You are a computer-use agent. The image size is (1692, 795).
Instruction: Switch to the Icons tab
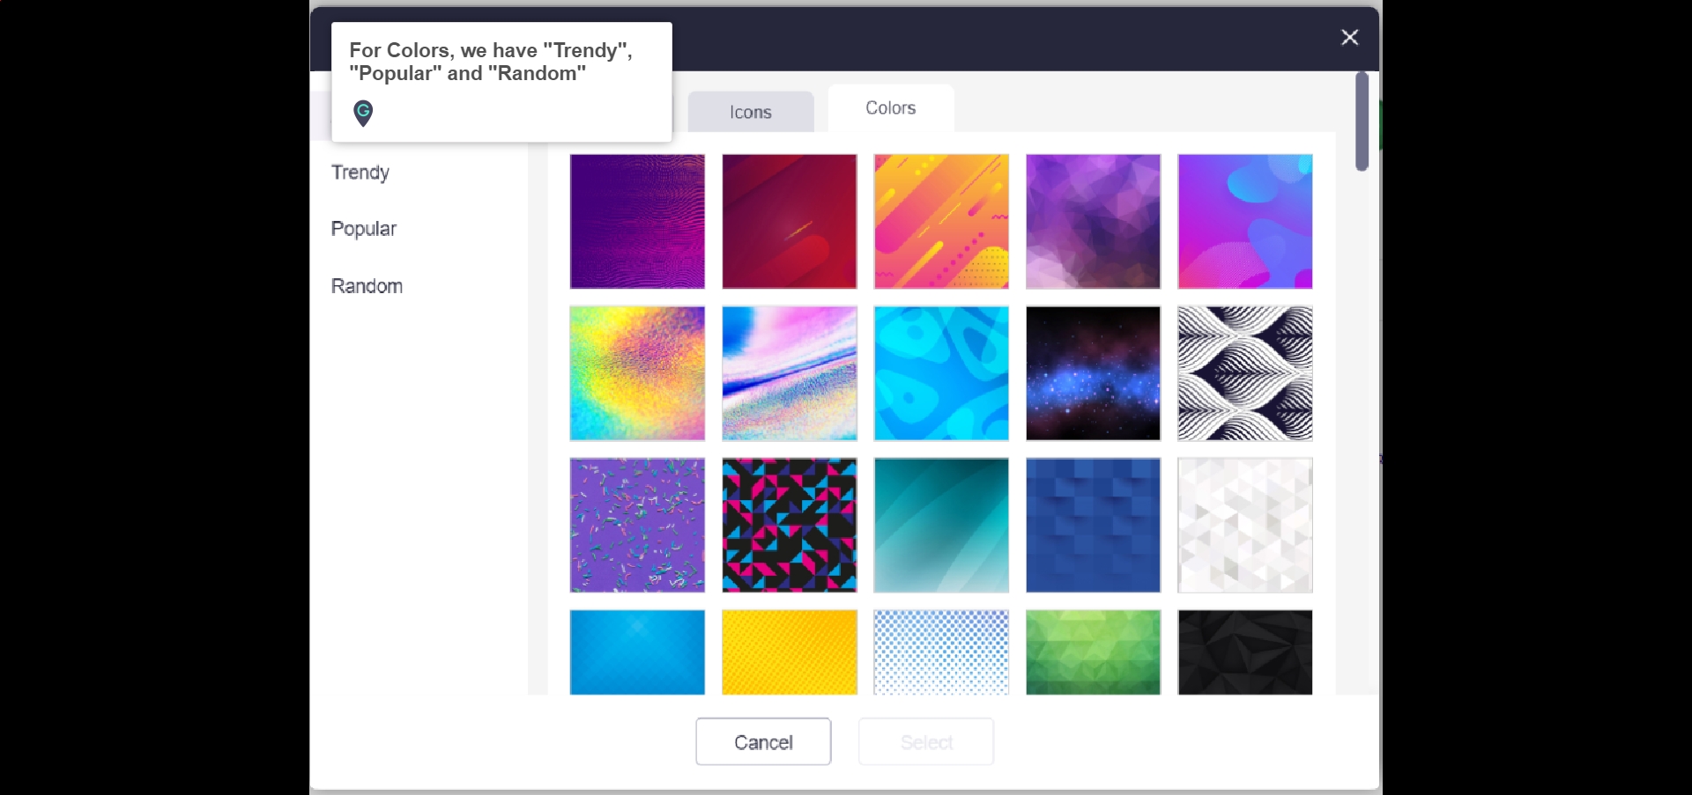[x=751, y=112]
